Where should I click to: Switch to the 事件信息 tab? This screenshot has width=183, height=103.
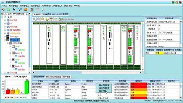pyautogui.click(x=67, y=77)
